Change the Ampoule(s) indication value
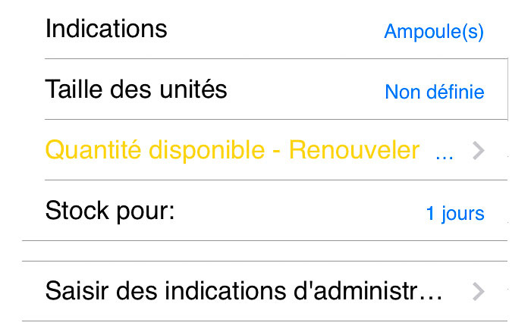The image size is (531, 332). (434, 32)
